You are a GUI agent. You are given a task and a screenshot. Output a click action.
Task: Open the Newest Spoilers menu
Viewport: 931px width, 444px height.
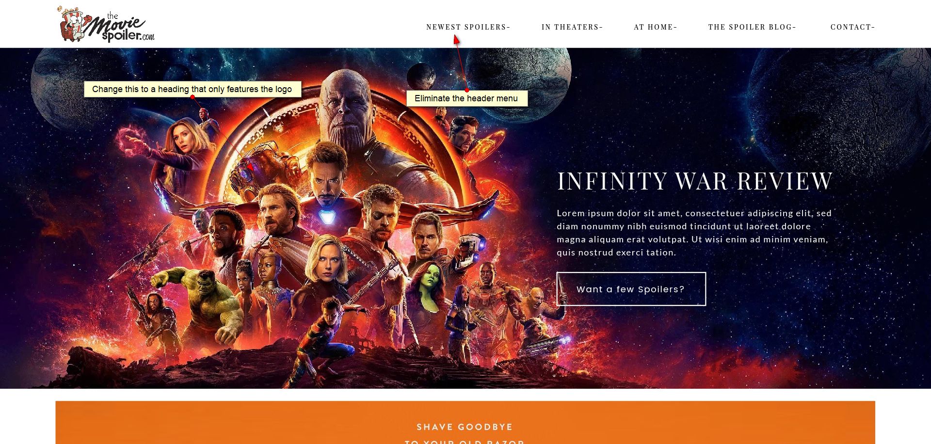[468, 27]
